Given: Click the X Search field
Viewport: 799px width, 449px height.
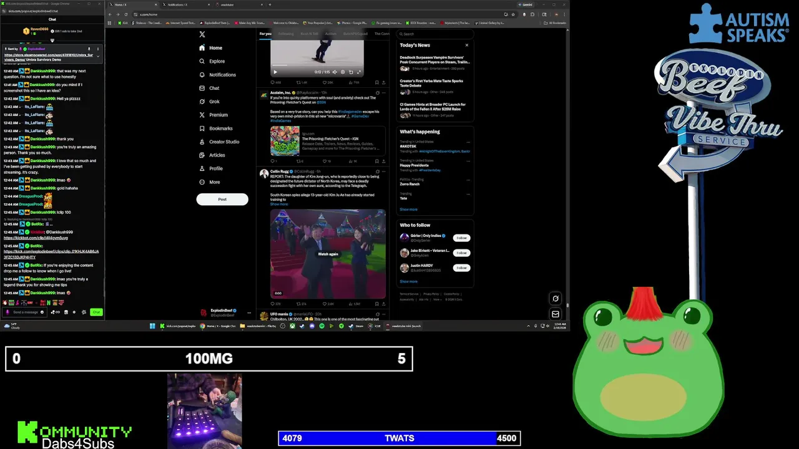Looking at the screenshot, I should pos(436,34).
